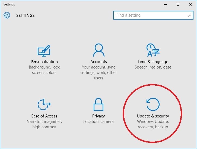Maximize the Settings window
This screenshot has width=197, height=149.
coord(178,4)
